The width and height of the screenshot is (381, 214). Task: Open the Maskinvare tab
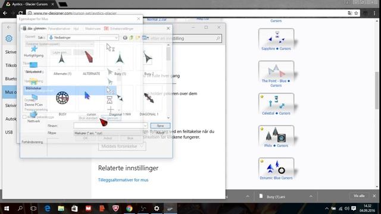93,29
